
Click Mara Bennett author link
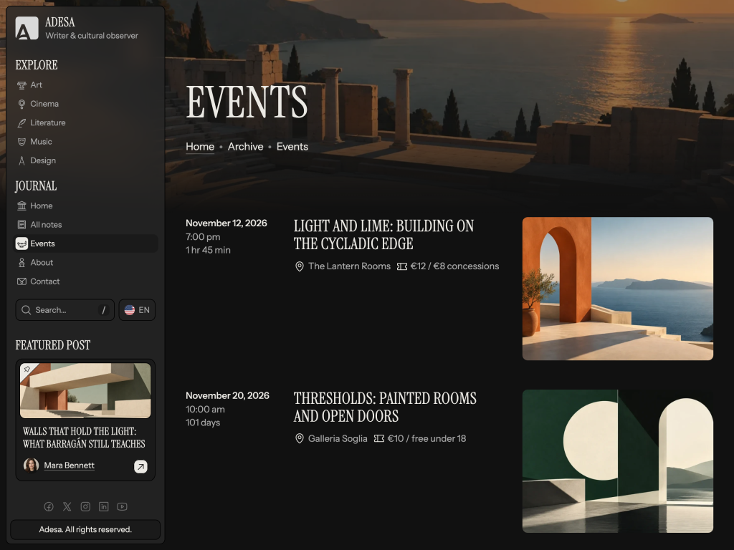(x=70, y=465)
